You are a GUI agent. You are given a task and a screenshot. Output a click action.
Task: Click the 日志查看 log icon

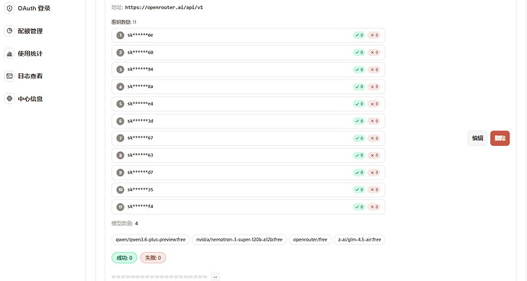tap(9, 76)
